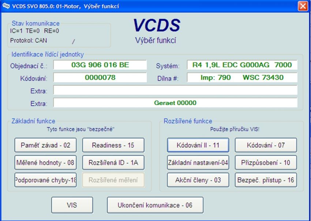Click the Systém field R4 1,9L EDC
This screenshot has height=221, width=311.
(242, 65)
